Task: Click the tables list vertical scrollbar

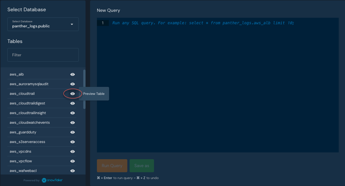Action: click(x=84, y=89)
